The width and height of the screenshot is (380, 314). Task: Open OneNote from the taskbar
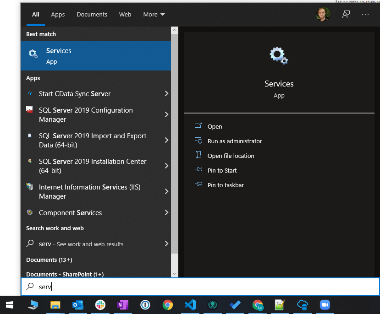tap(123, 305)
